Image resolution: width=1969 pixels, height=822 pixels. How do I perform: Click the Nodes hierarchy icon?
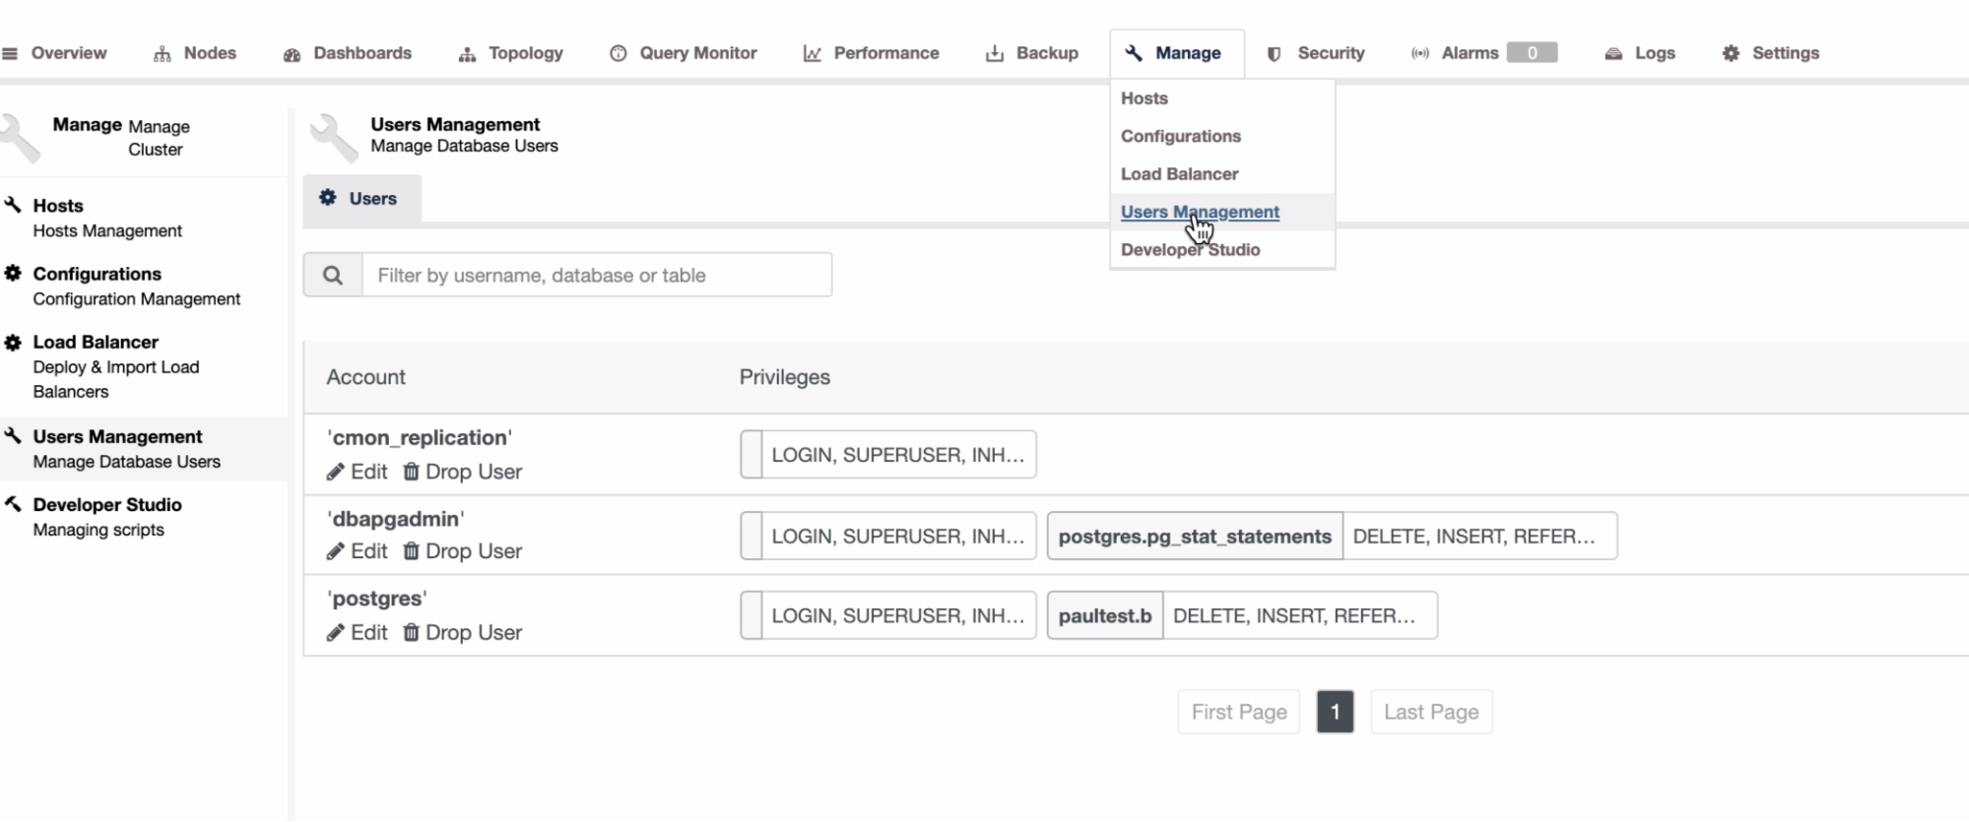pos(163,54)
